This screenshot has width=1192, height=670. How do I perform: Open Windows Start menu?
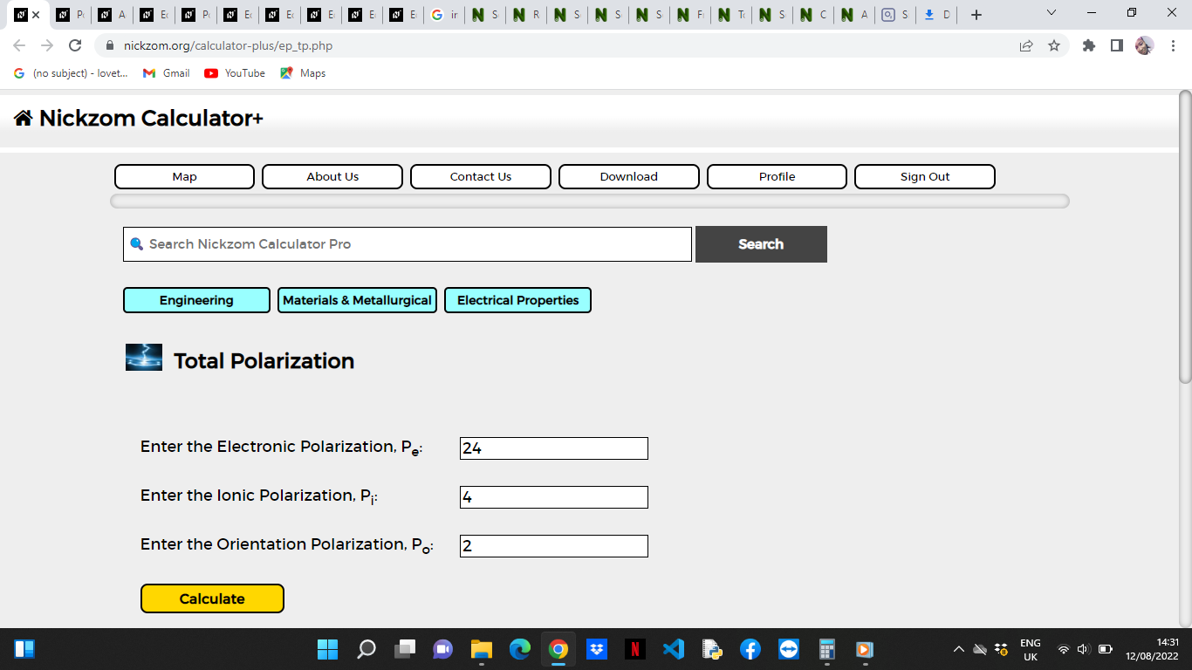point(327,649)
